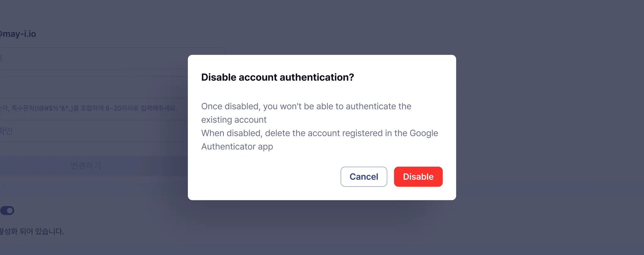
Task: Click the may-i.io email text
Action: (19, 34)
